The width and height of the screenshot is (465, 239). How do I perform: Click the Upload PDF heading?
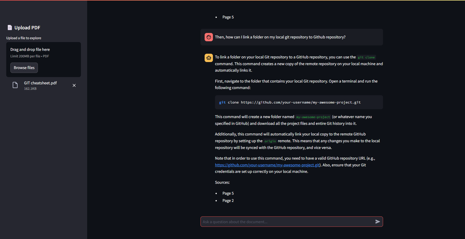tap(27, 28)
